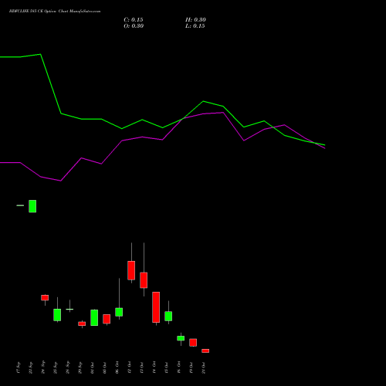
Task: Click the 01 Oct date label
Action: tap(93, 367)
